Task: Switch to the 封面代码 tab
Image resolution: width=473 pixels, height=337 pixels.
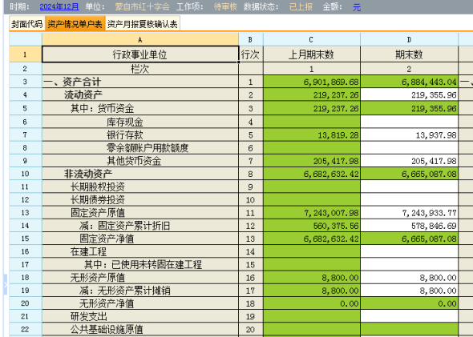Action: coord(26,24)
